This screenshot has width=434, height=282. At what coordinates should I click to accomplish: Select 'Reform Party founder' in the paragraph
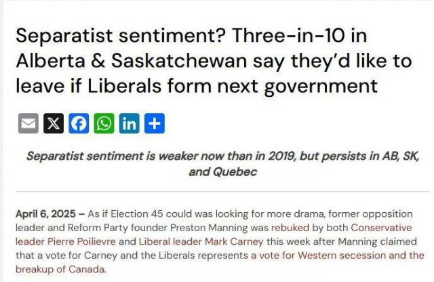117,228
